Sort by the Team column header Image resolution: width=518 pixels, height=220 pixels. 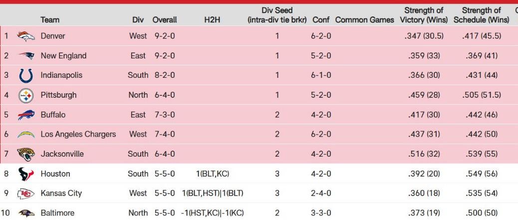click(50, 20)
